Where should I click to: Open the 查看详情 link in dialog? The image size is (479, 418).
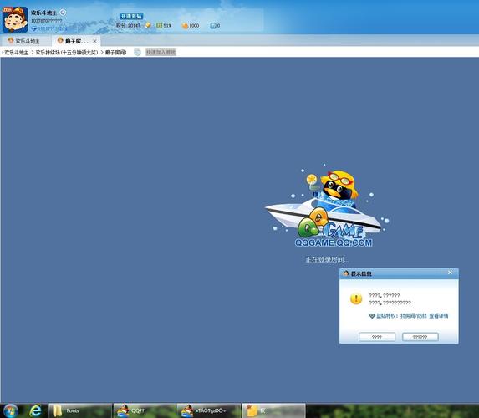(x=439, y=316)
